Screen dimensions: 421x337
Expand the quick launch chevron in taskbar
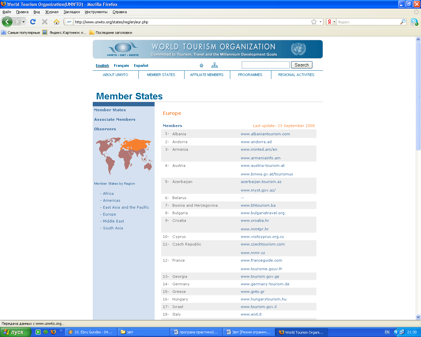61,331
